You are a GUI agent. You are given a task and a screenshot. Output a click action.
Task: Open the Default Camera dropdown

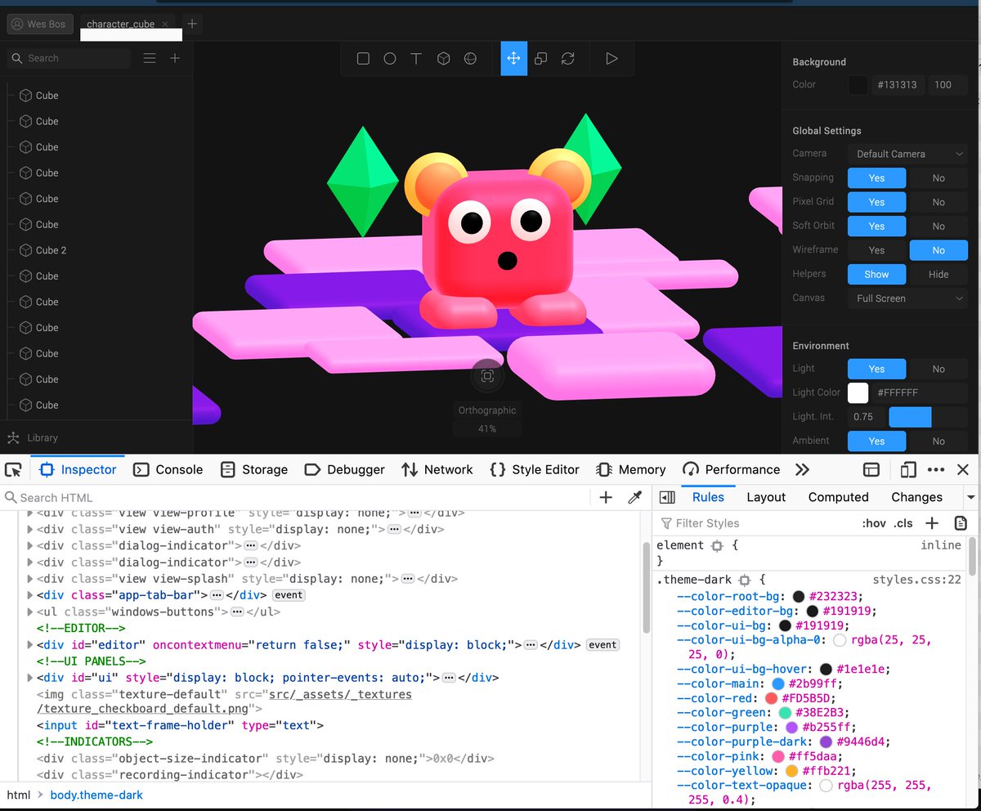[x=907, y=153]
